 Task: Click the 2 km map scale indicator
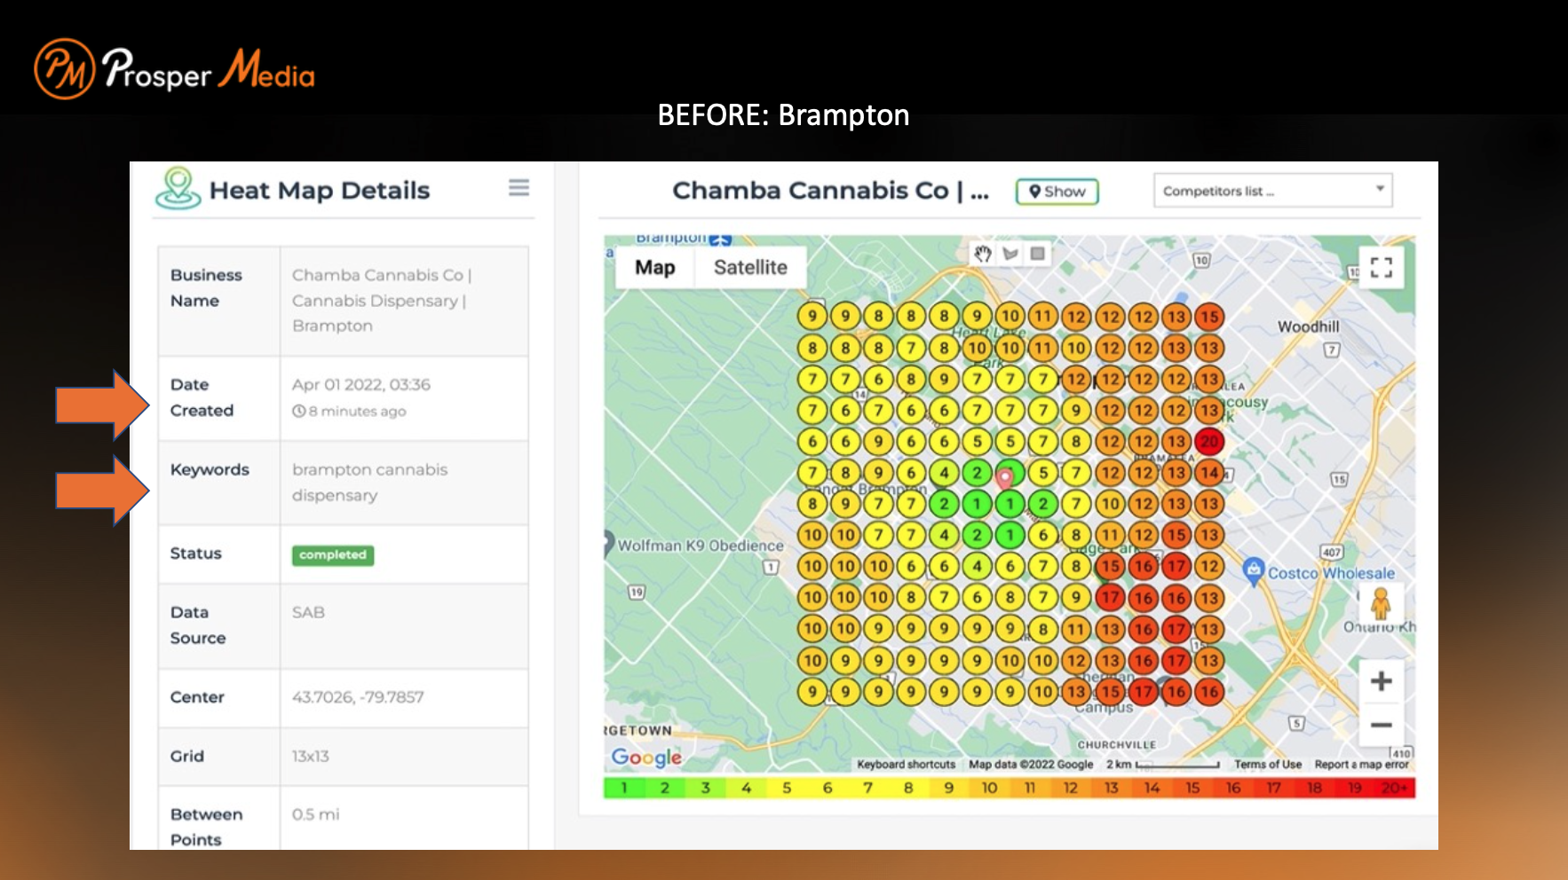click(1162, 765)
